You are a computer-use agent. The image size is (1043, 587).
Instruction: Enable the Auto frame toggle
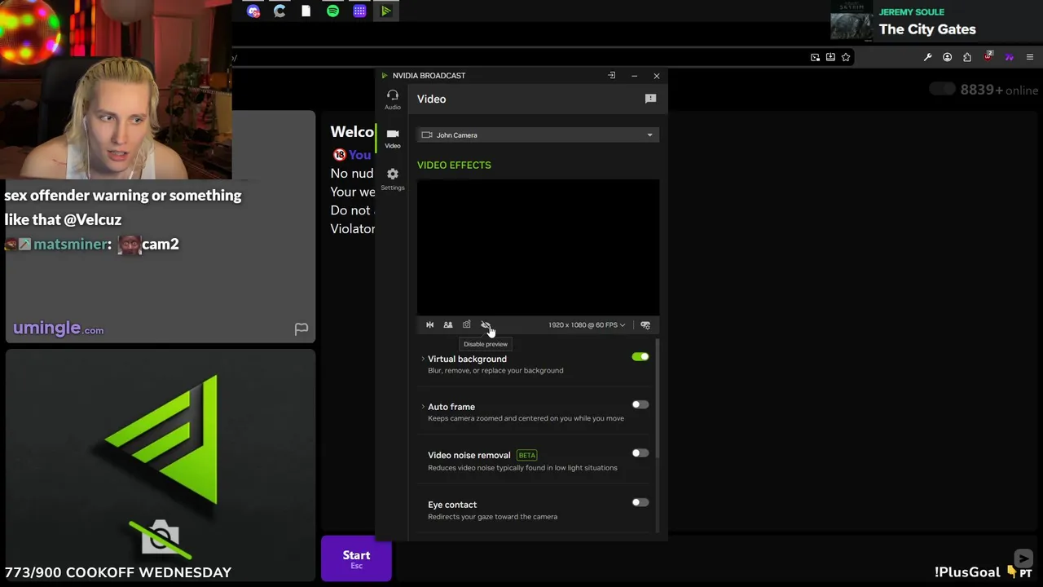click(x=640, y=404)
